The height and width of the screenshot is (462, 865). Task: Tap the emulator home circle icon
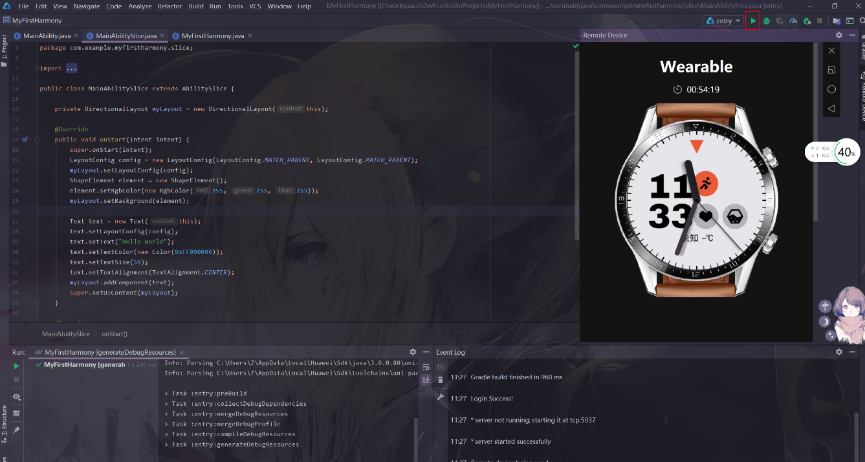pos(832,89)
